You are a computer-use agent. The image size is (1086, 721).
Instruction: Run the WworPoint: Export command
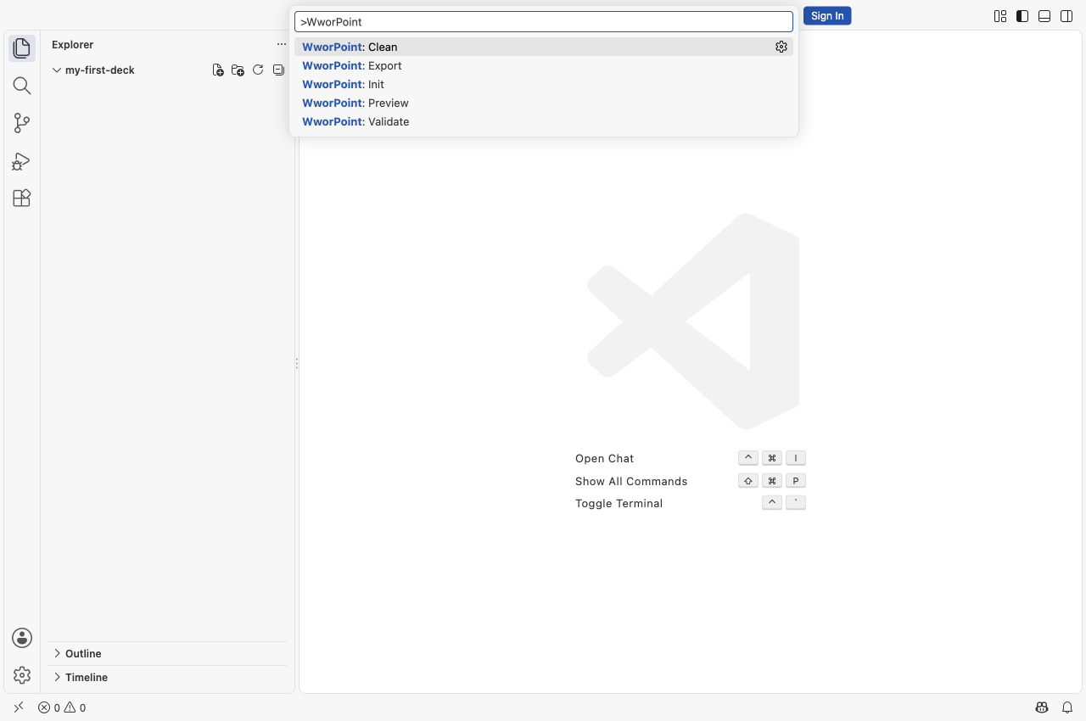543,65
